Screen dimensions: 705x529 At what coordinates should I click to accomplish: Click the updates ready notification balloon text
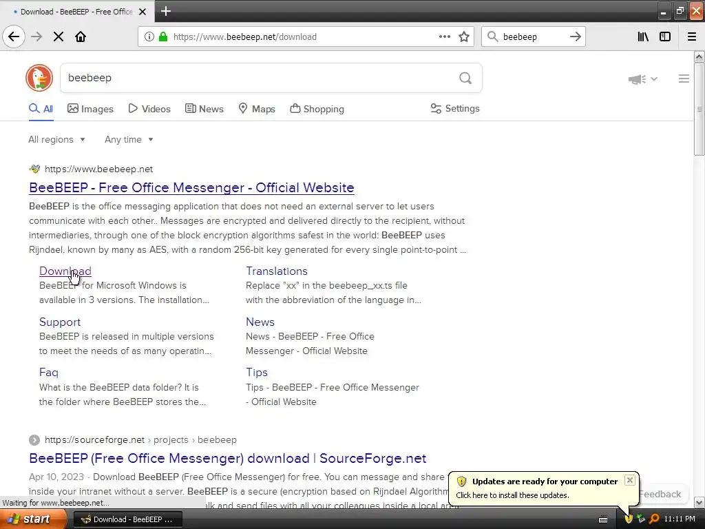coord(512,495)
